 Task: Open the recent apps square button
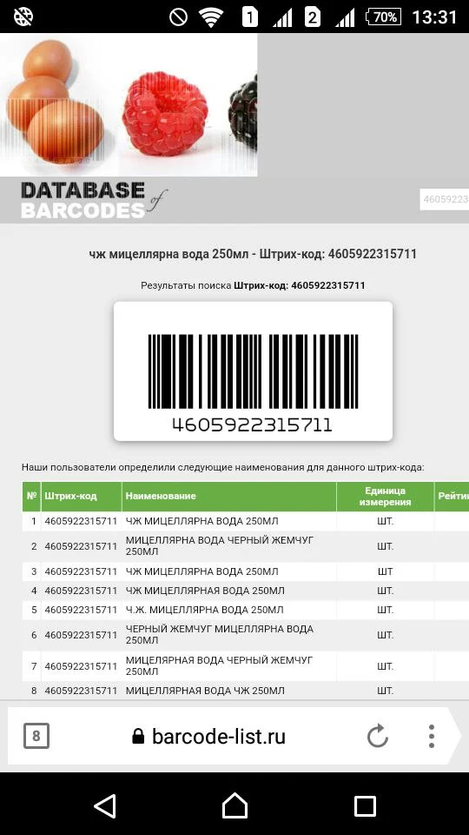click(x=365, y=806)
